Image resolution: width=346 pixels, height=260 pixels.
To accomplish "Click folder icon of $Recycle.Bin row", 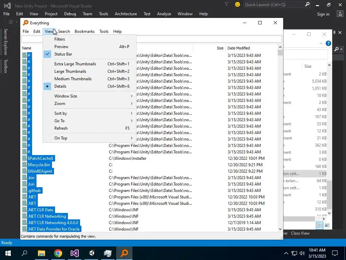I will point(24,165).
